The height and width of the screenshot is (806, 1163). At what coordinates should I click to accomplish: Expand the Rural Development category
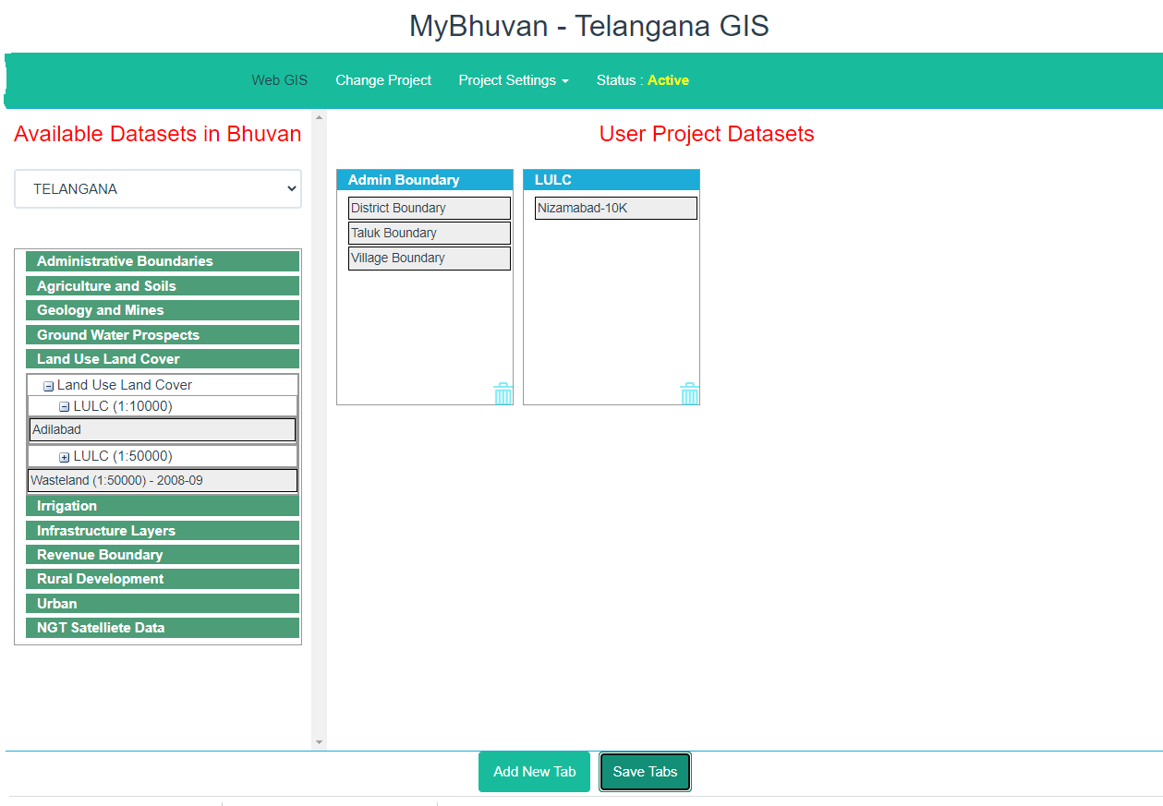point(163,579)
